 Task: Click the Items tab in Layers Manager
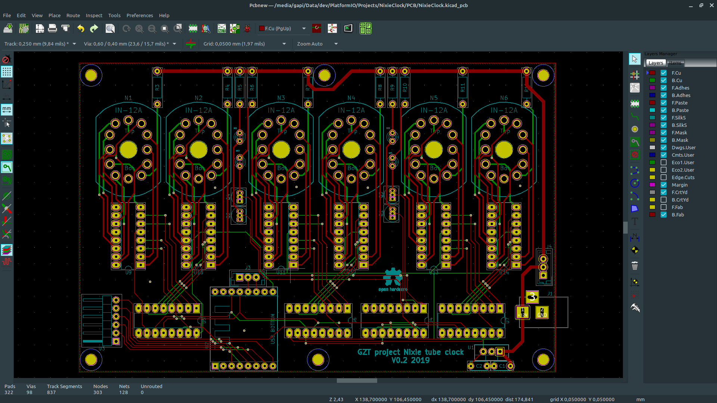(675, 62)
